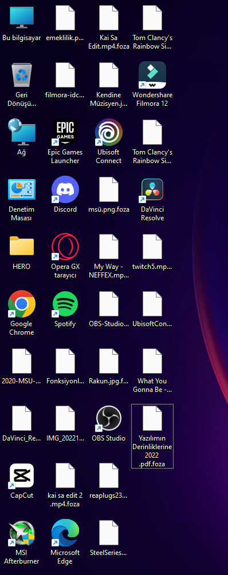Click the Kai Sa Edit.mp4.foza file
Image resolution: width=228 pixels, height=575 pixels.
pos(109,27)
